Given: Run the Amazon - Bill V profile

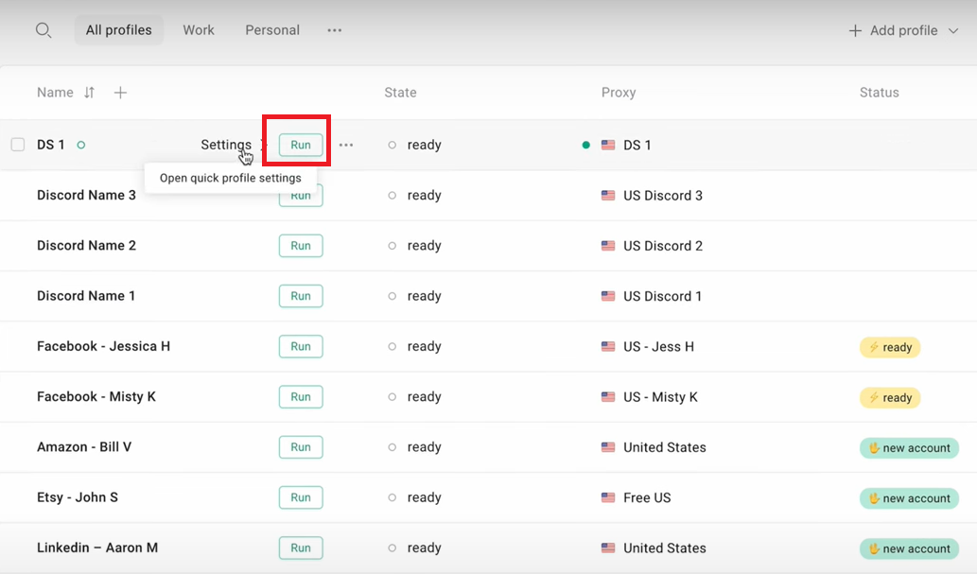Looking at the screenshot, I should click(301, 447).
